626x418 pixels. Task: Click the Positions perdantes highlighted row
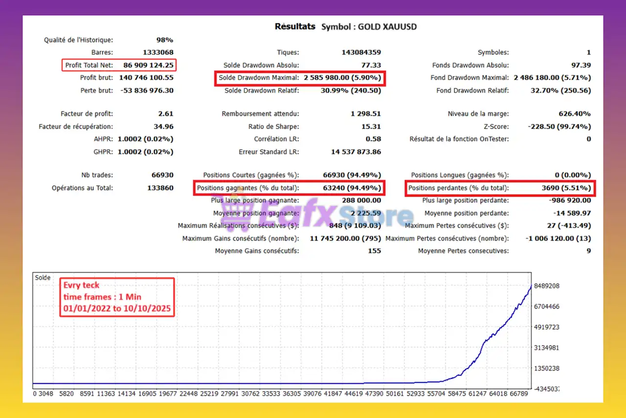pos(500,188)
